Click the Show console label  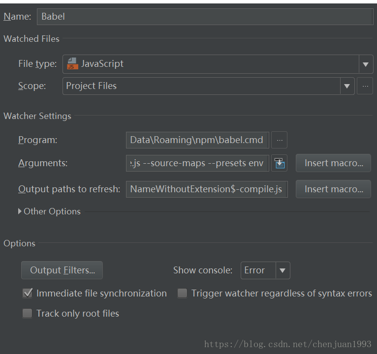pyautogui.click(x=203, y=270)
